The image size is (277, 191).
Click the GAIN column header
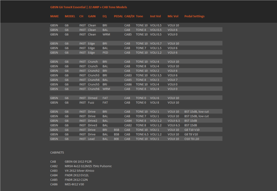[x=92, y=16]
